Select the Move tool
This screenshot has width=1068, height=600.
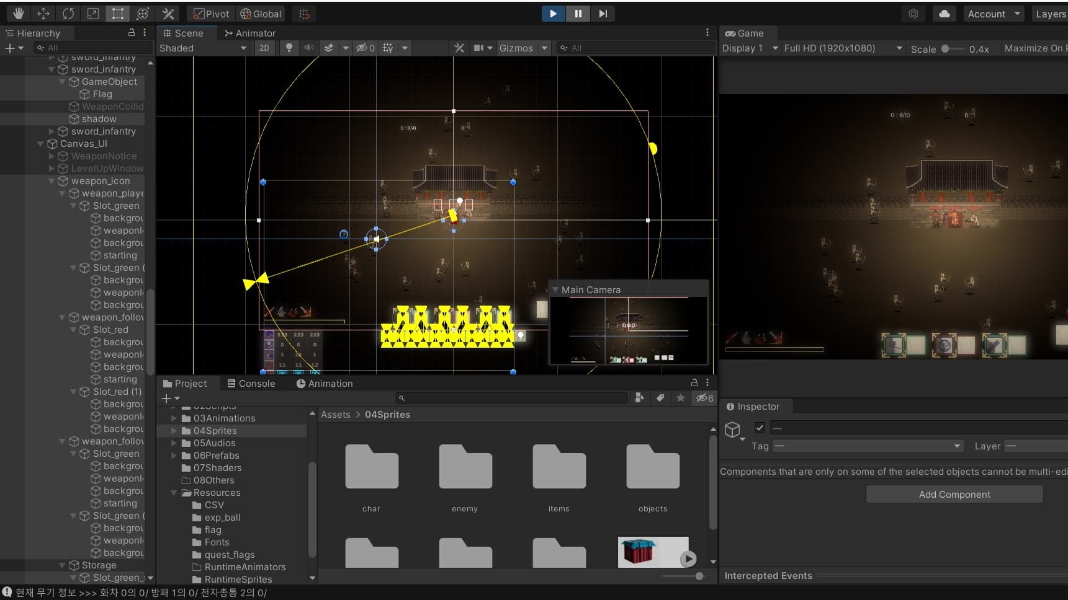click(43, 14)
